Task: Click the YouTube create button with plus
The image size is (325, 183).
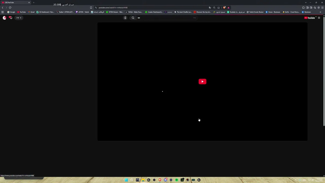Action: (x=19, y=18)
